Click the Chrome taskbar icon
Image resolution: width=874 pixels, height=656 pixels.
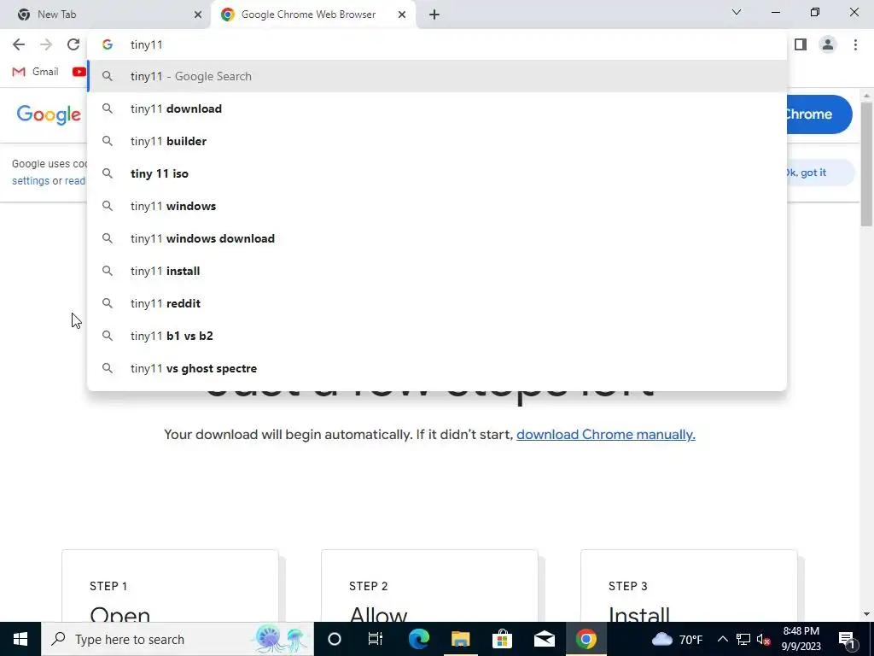click(586, 639)
